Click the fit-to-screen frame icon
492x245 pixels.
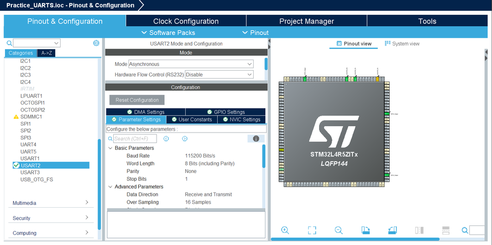click(x=312, y=230)
